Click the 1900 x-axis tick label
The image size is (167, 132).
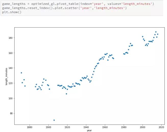(x=48, y=127)
